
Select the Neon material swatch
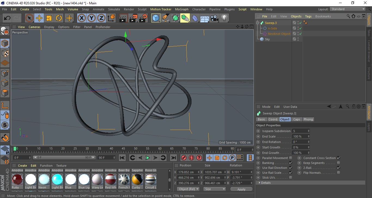[44, 179]
